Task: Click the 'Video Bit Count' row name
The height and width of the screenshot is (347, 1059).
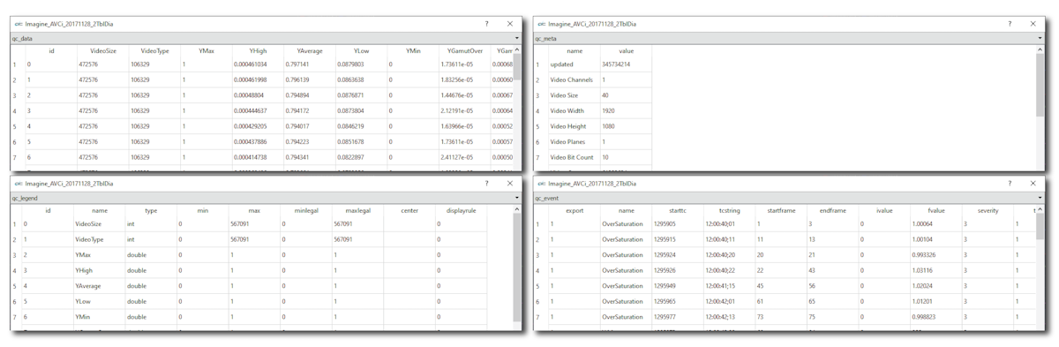Action: [575, 157]
